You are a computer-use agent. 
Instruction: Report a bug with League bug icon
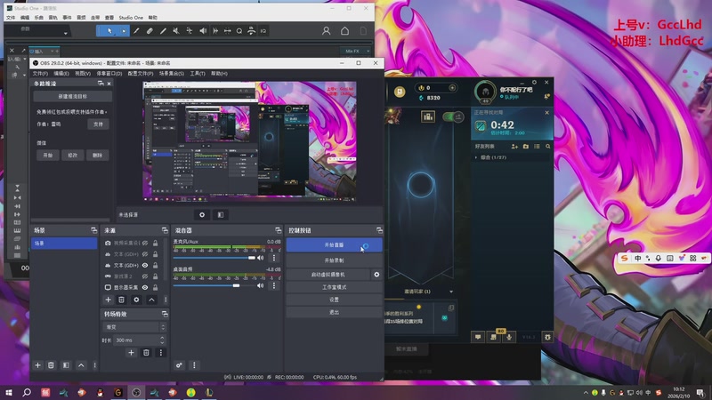click(547, 337)
